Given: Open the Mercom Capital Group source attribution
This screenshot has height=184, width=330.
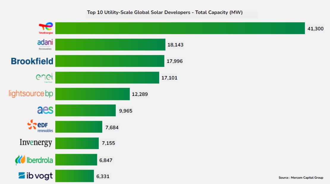Looking at the screenshot, I should point(301,177).
